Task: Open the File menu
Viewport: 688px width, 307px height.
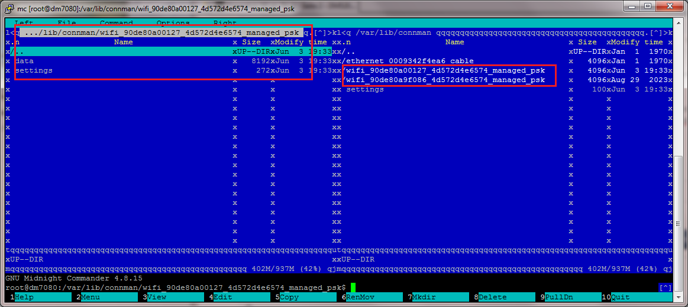Action: click(67, 24)
